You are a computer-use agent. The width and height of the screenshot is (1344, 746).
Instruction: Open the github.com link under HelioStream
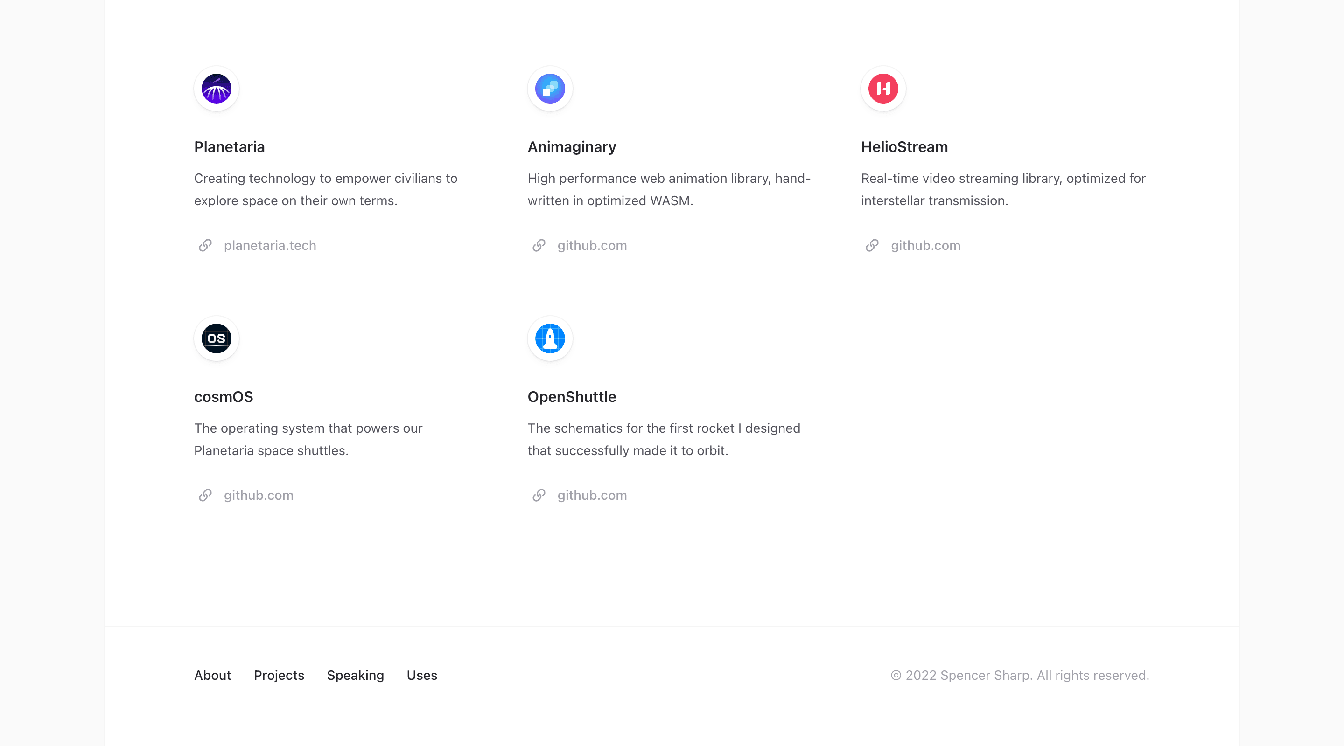pyautogui.click(x=925, y=245)
